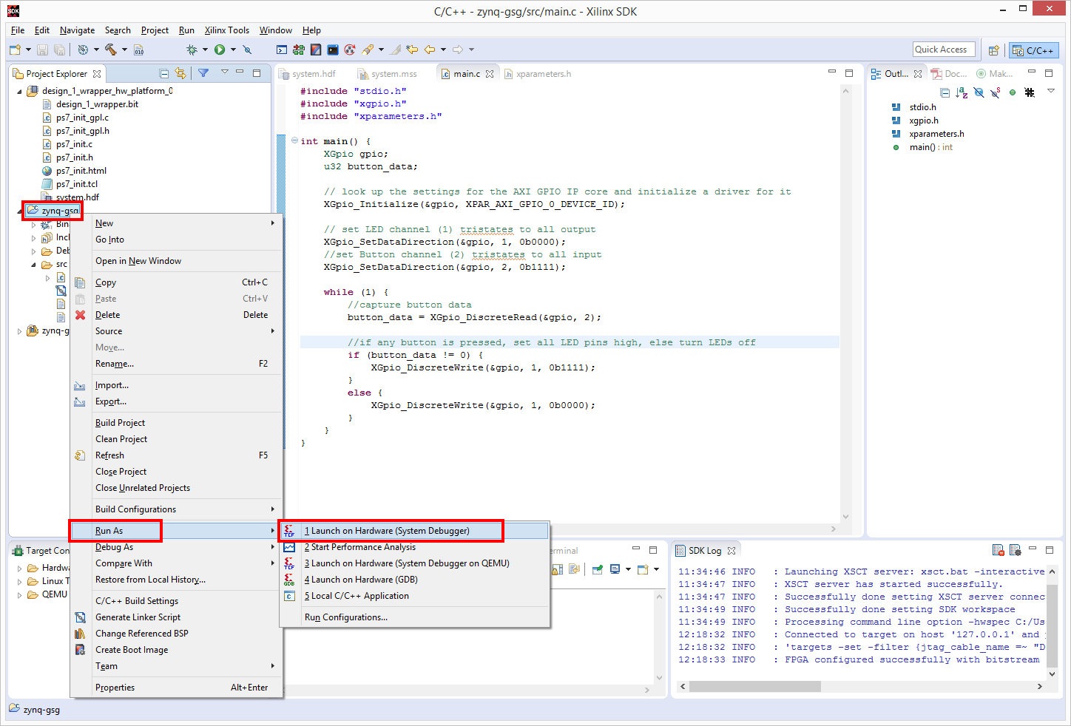Click the Program FPGA toolbar icon
Viewport: 1071px width, 726px height.
[x=298, y=50]
